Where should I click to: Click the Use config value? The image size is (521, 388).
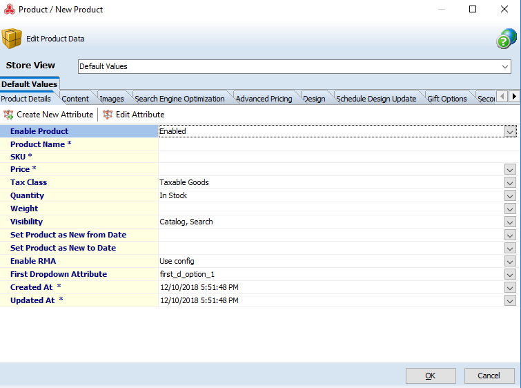[177, 262]
